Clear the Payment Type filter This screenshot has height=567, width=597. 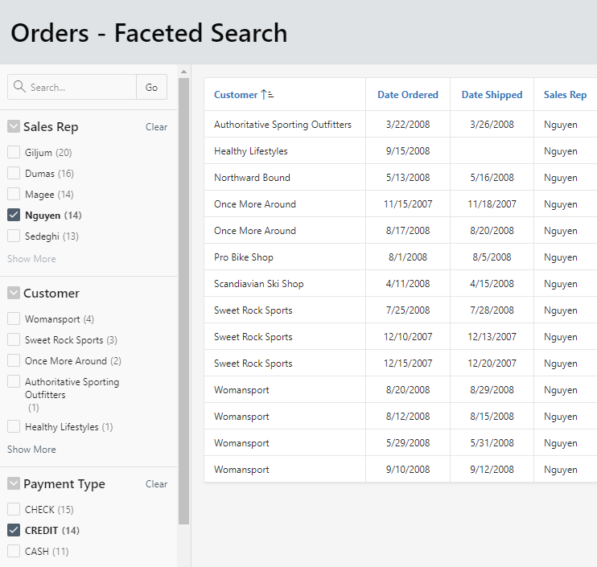pyautogui.click(x=156, y=484)
